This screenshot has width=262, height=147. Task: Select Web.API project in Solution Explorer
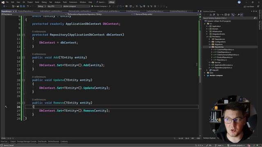[215, 70]
